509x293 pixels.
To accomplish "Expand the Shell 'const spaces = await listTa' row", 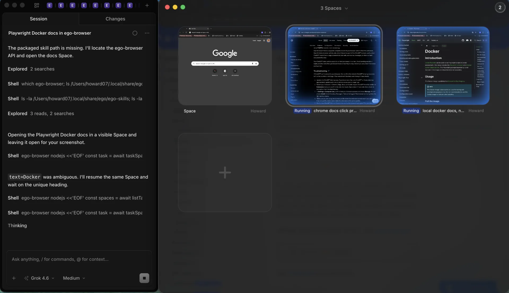I will point(75,198).
